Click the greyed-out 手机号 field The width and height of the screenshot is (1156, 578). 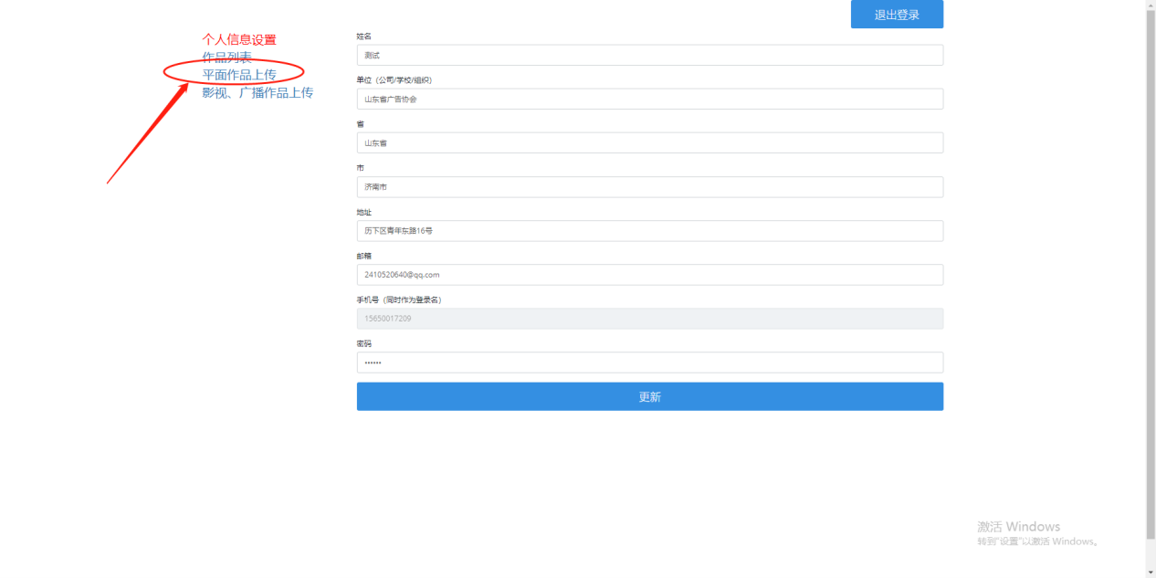pyautogui.click(x=649, y=318)
